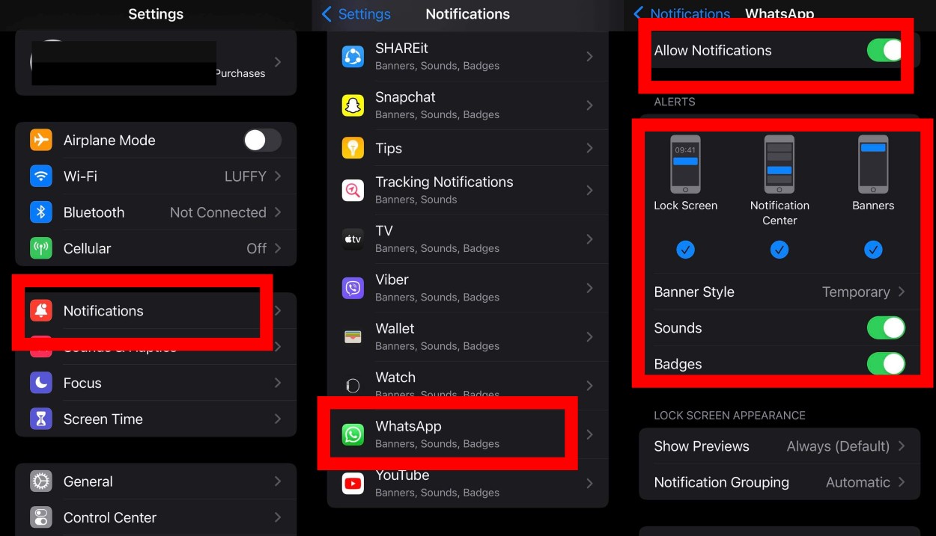Tap the SHAREit row title
The image size is (936, 536).
(401, 48)
